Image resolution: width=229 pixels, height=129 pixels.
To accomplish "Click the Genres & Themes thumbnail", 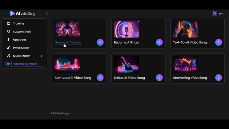I will pos(67,29).
